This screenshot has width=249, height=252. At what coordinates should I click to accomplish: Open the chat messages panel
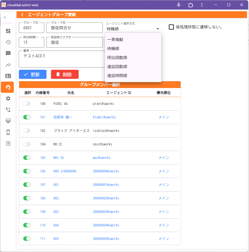(8, 53)
